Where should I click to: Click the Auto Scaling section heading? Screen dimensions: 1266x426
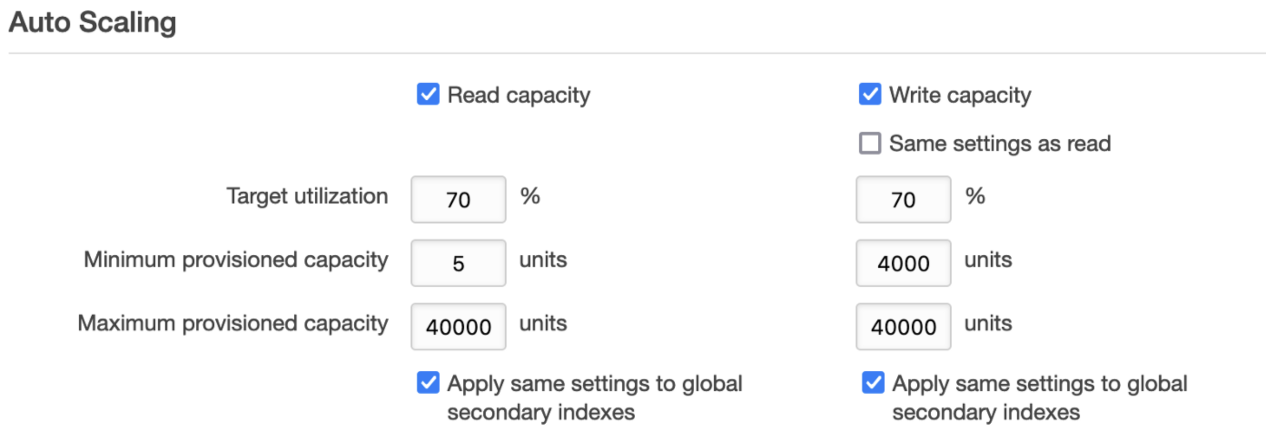92,23
